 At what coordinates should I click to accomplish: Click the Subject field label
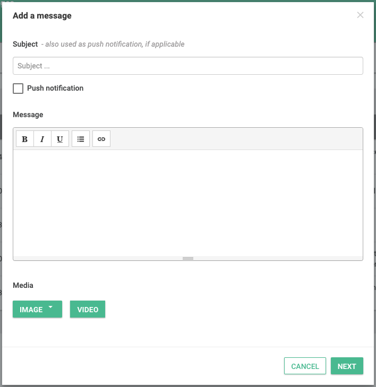coord(25,44)
